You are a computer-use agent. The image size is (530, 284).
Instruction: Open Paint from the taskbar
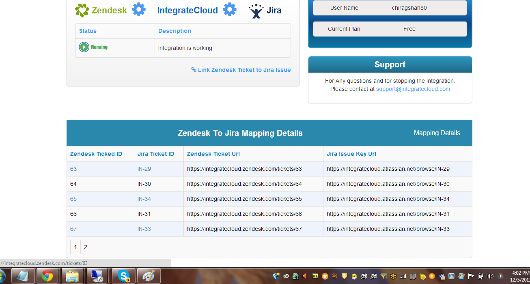[149, 276]
